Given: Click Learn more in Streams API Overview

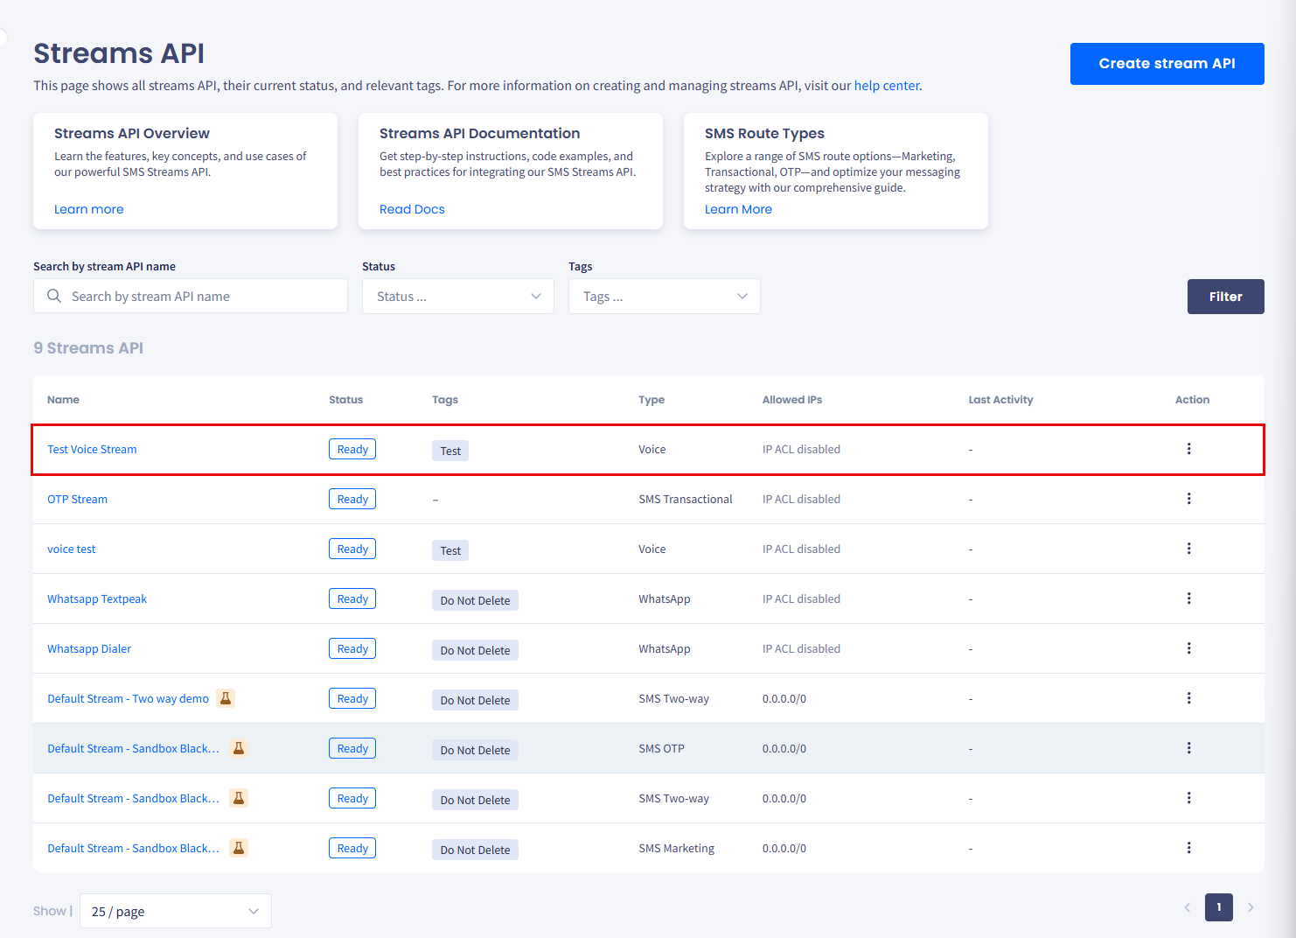Looking at the screenshot, I should 89,209.
